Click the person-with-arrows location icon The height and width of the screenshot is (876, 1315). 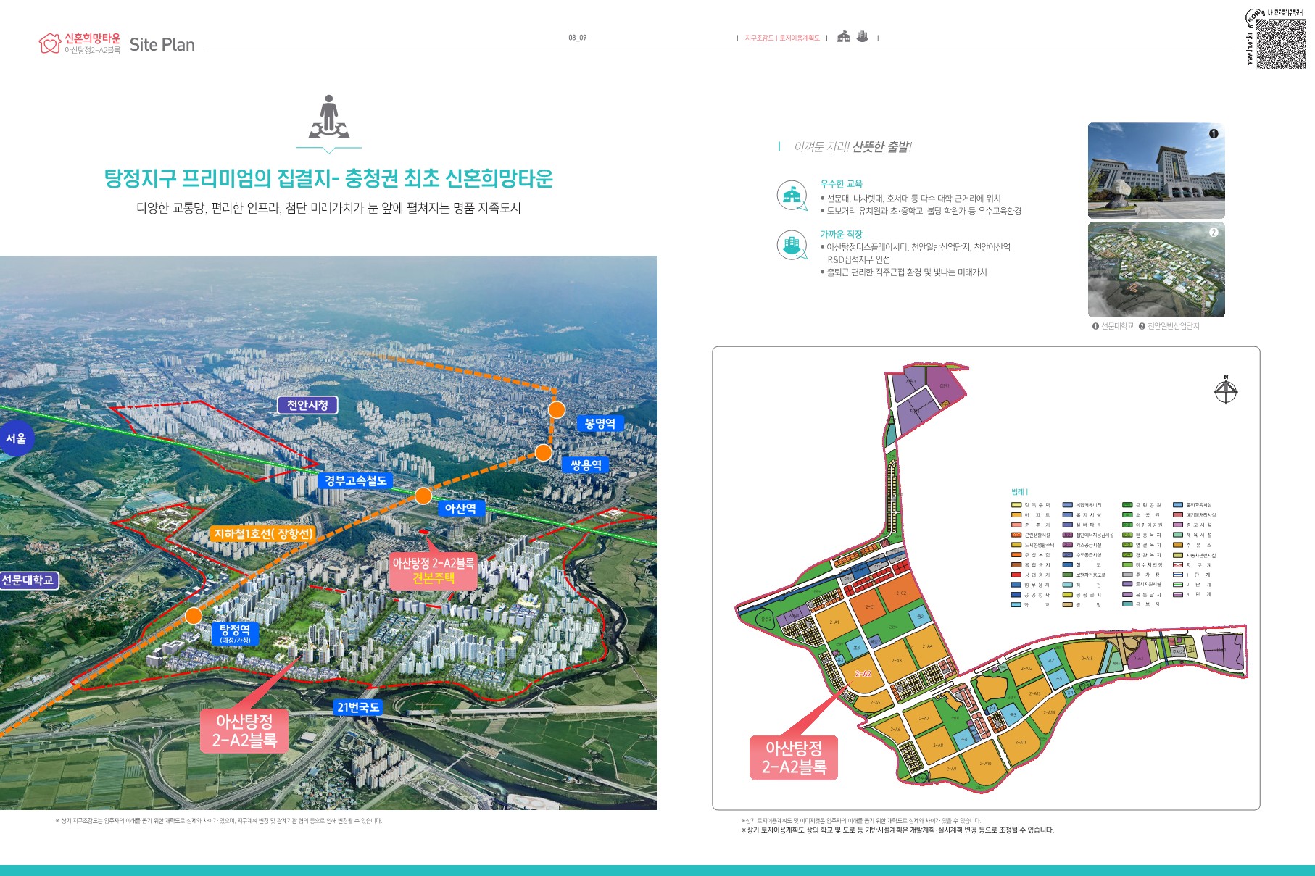[329, 117]
